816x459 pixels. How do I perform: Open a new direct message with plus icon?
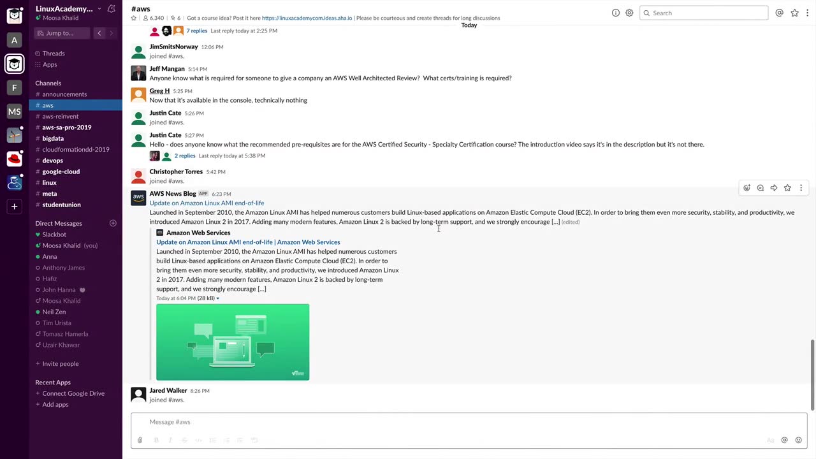113,223
